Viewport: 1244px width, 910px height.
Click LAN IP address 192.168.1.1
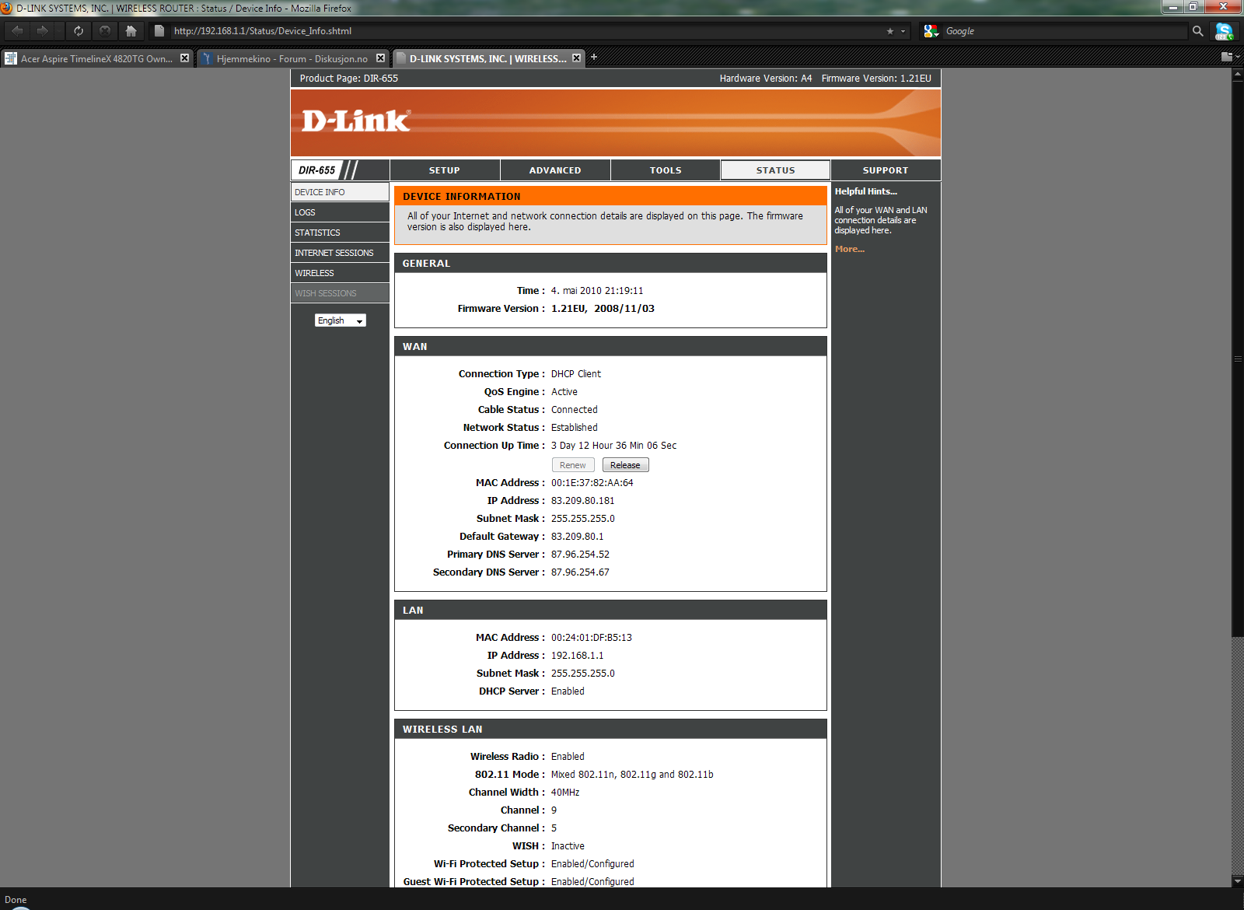pos(577,656)
